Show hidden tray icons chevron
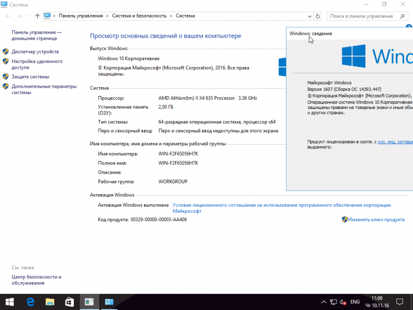 (324, 302)
